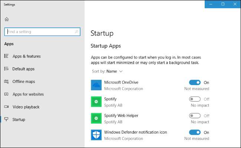Screen dimensions: 241x148
Task: Enable the Spotify startup toggle
Action: click(x=195, y=99)
